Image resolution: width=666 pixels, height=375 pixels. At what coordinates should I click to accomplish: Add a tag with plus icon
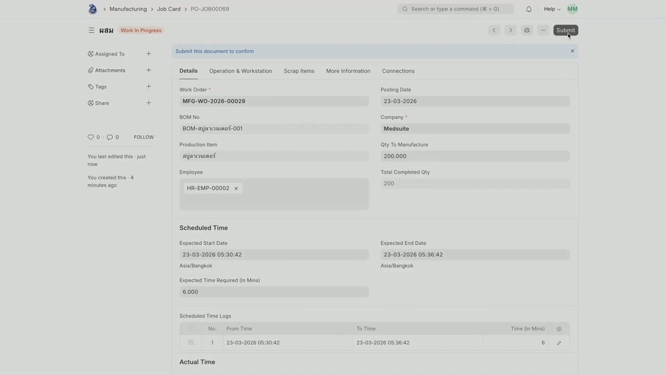point(149,86)
